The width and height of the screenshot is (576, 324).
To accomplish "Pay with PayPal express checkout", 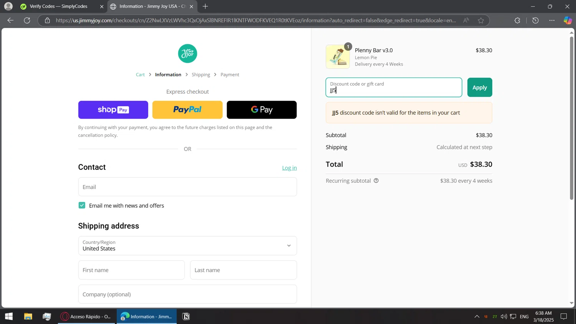I will pos(187,110).
